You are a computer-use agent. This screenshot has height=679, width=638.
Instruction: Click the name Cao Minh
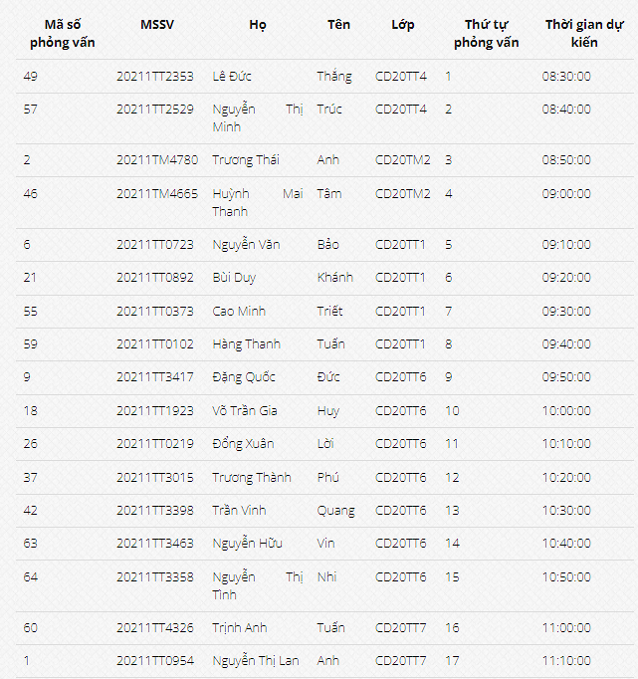(239, 312)
